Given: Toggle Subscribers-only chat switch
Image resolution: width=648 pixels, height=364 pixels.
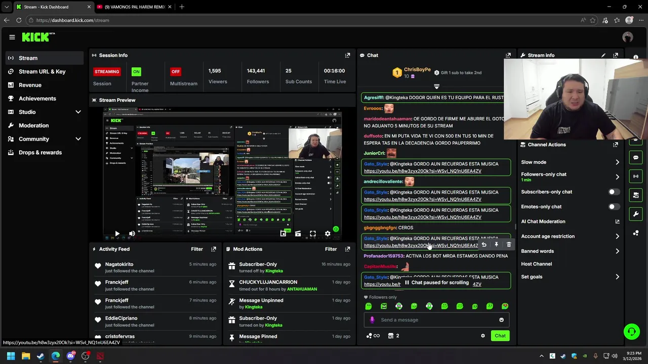Looking at the screenshot, I should tap(613, 192).
